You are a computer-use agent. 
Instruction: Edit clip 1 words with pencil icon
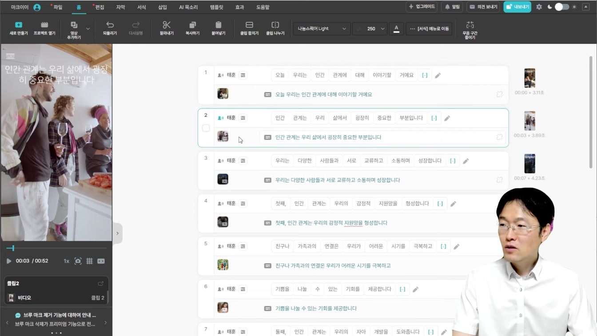(438, 76)
